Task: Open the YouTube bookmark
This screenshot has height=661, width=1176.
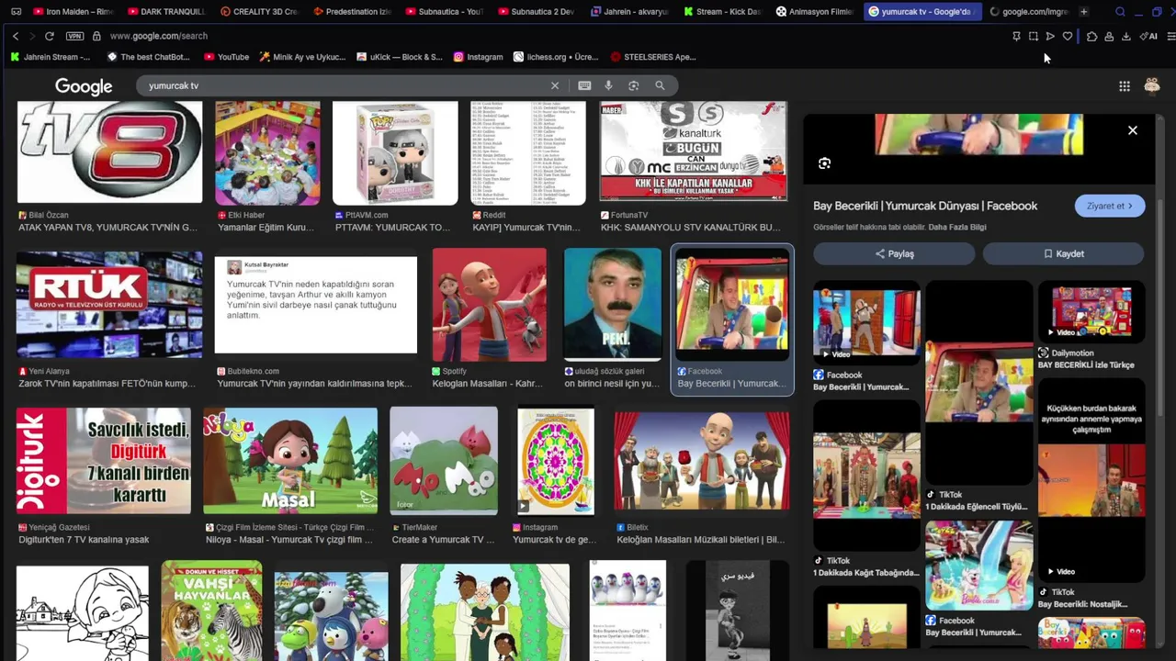Action: coord(226,57)
